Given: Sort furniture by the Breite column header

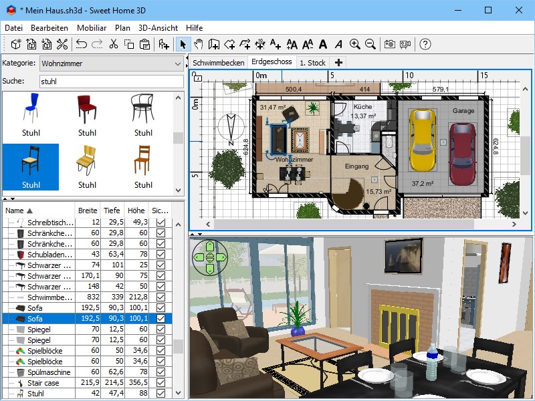Looking at the screenshot, I should [88, 211].
